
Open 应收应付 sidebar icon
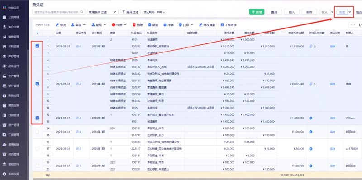point(5,66)
